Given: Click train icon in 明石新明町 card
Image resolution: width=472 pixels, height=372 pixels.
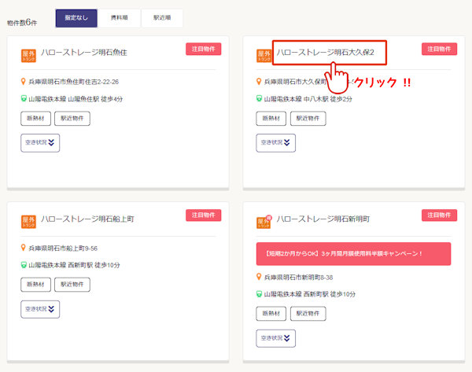Looking at the screenshot, I should click(259, 294).
